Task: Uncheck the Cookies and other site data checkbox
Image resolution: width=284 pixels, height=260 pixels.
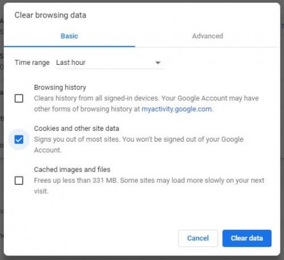Action: click(x=19, y=139)
